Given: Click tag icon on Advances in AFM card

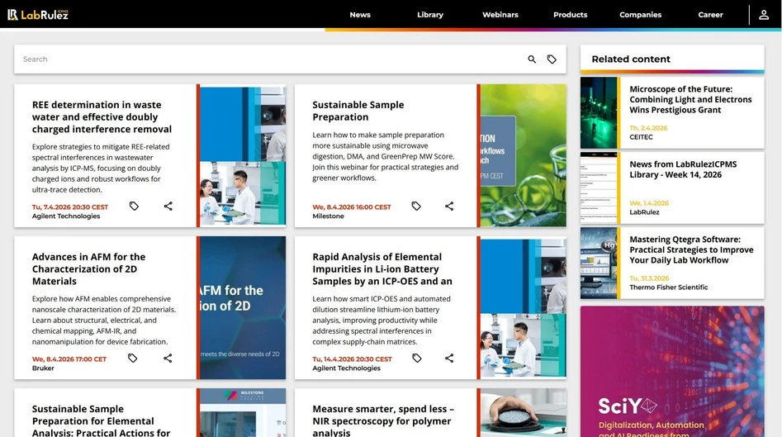Looking at the screenshot, I should click(x=133, y=359).
